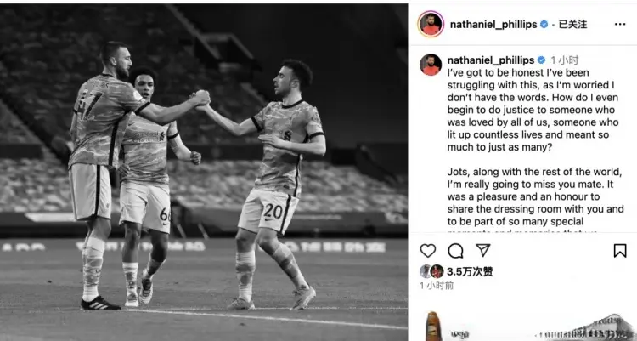Open nathaniel_phillips header profile avatar
This screenshot has width=637, height=341.
(431, 25)
